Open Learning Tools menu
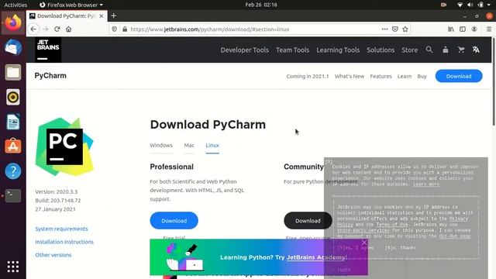The width and height of the screenshot is (496, 279). click(338, 50)
